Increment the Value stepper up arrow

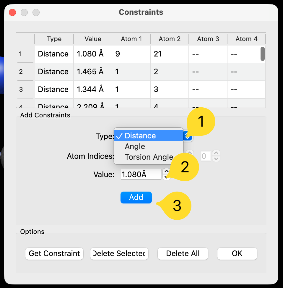tap(166, 171)
